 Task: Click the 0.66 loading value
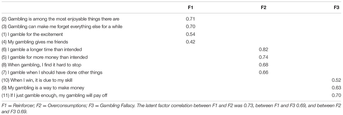[264, 72]
